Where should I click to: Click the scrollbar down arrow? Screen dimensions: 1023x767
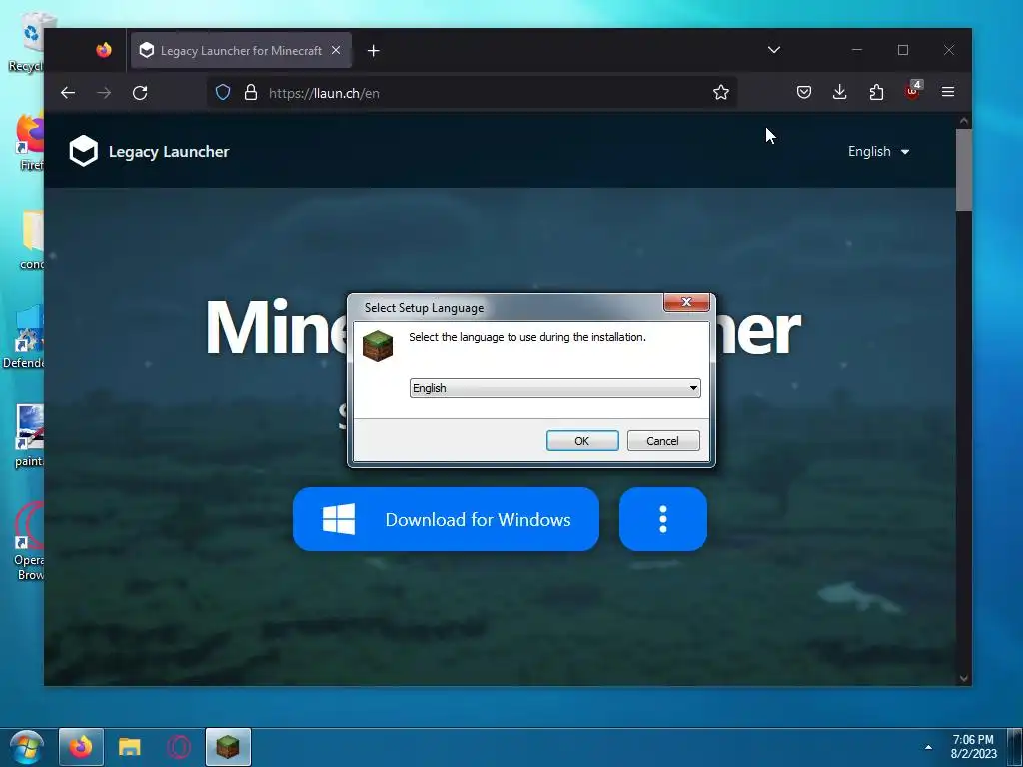click(964, 678)
